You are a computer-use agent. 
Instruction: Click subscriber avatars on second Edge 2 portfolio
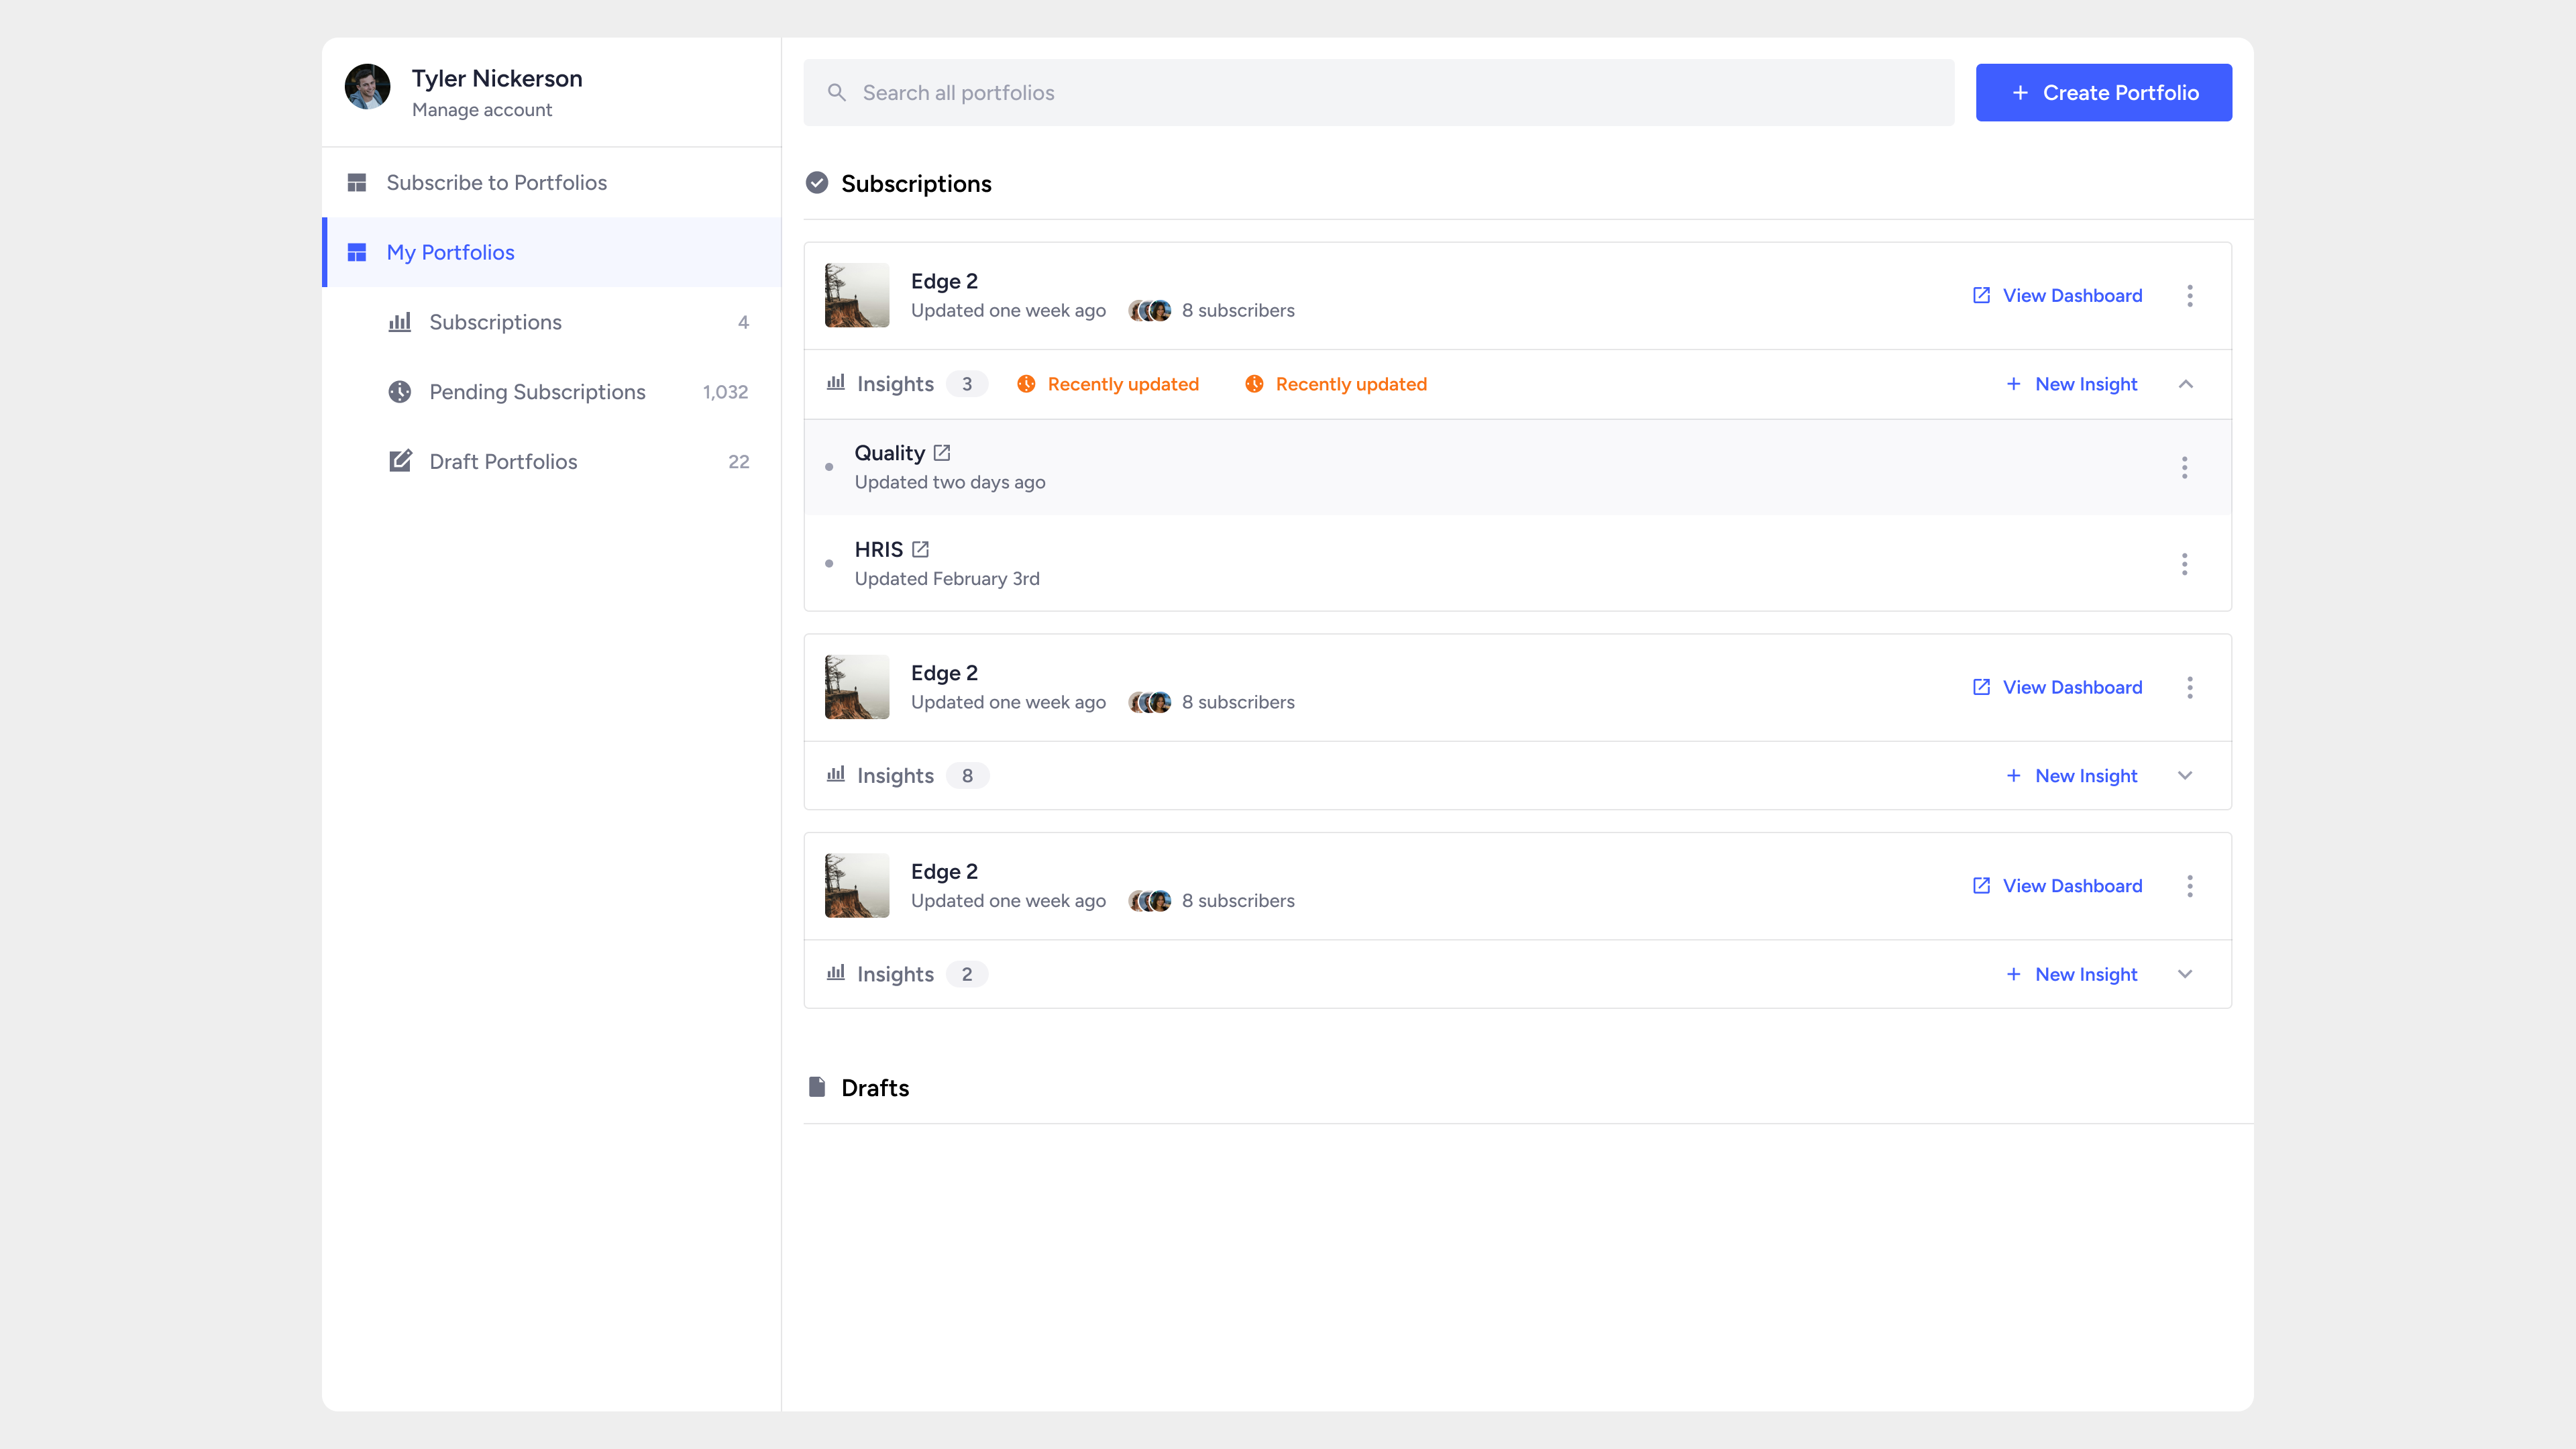[x=1150, y=703]
